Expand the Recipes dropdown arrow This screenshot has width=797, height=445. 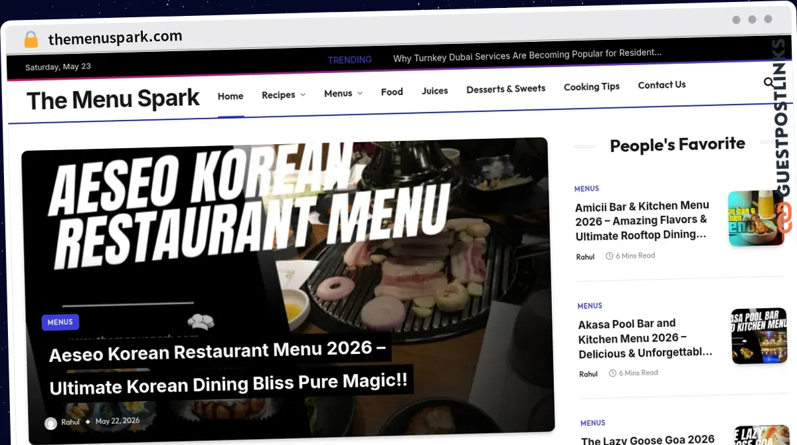[x=303, y=94]
